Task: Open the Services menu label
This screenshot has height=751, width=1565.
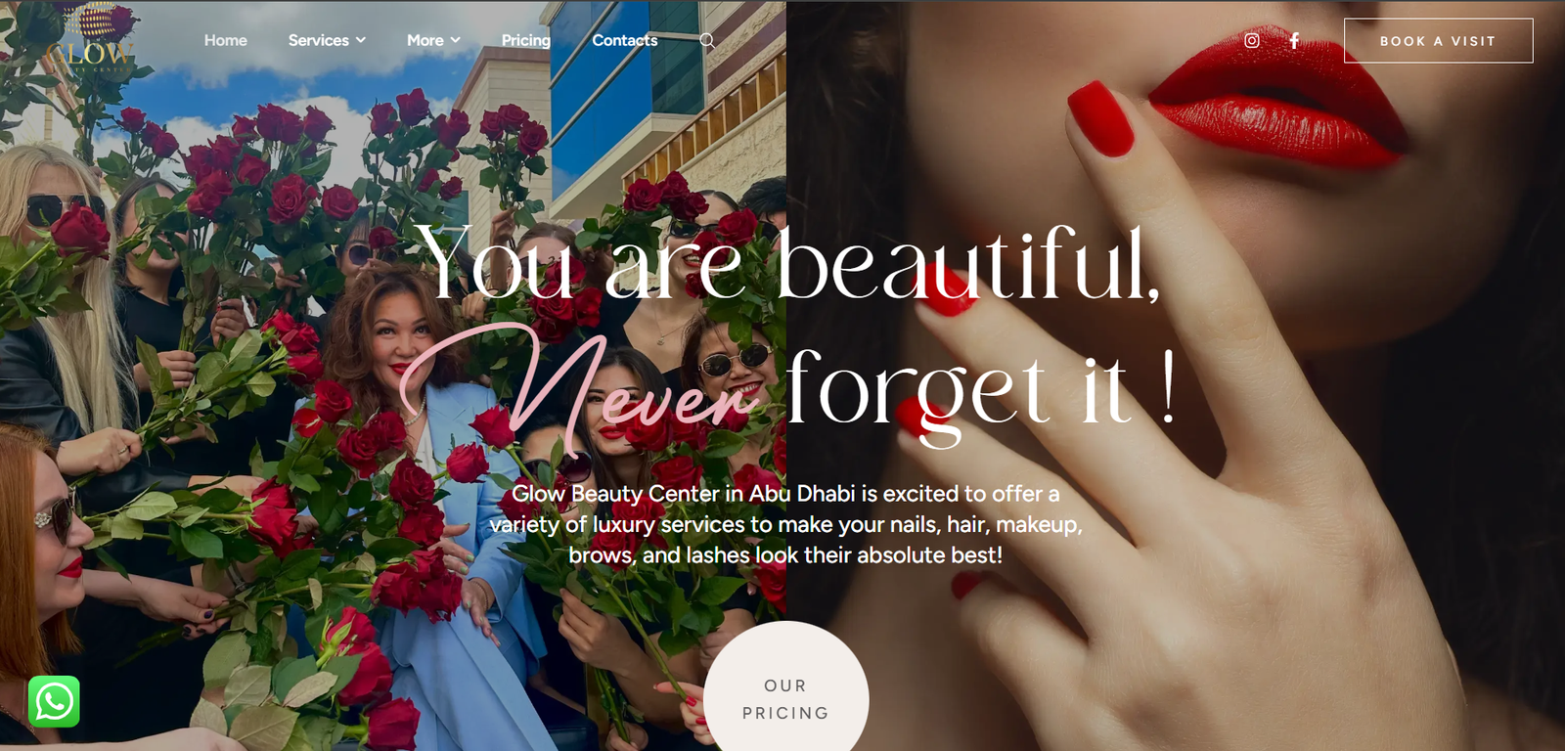Action: (319, 40)
